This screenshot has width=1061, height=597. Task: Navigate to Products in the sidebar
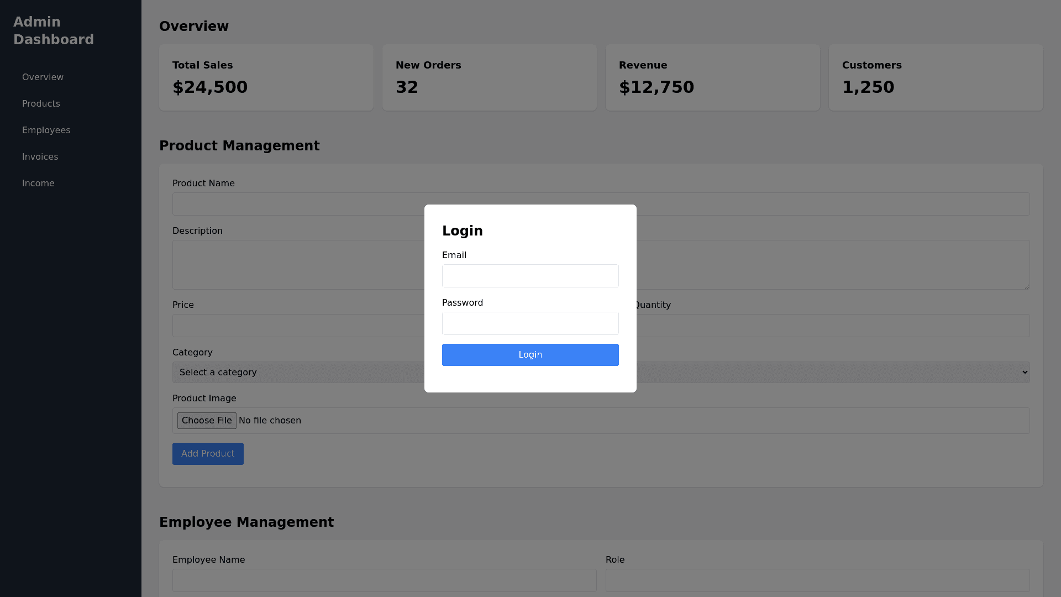41,103
